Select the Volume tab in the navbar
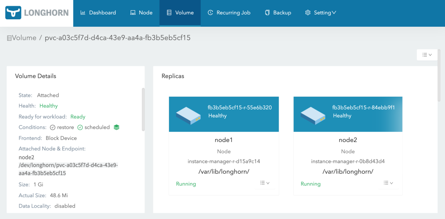This screenshot has width=445, height=219. [180, 13]
